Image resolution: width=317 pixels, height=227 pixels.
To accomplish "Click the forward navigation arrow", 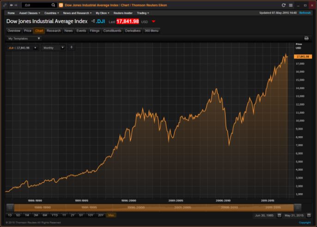I will tap(16, 5).
